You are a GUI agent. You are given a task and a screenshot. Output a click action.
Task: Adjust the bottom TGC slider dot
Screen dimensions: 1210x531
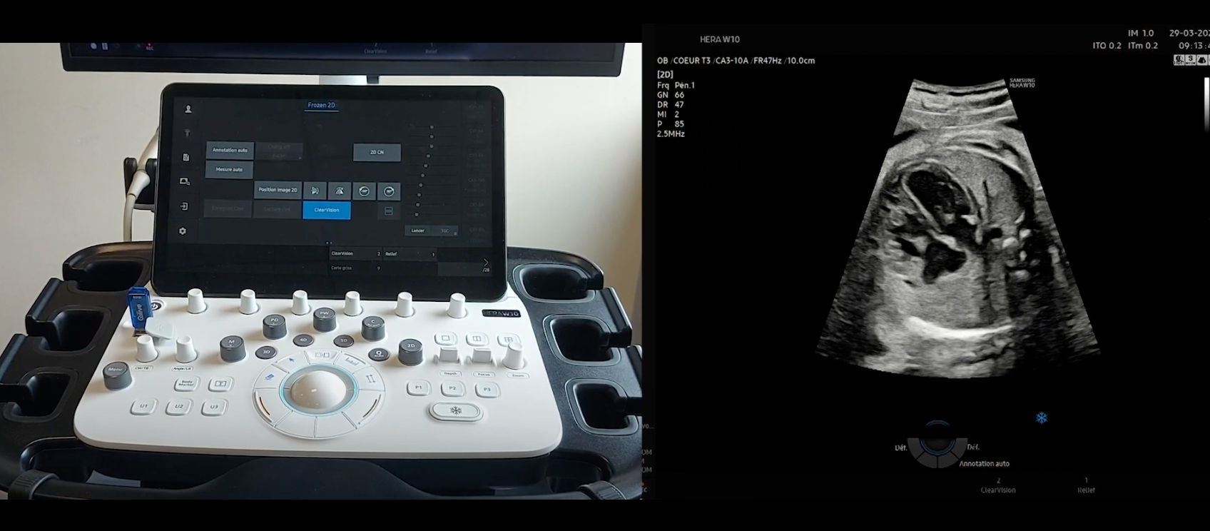tap(417, 214)
